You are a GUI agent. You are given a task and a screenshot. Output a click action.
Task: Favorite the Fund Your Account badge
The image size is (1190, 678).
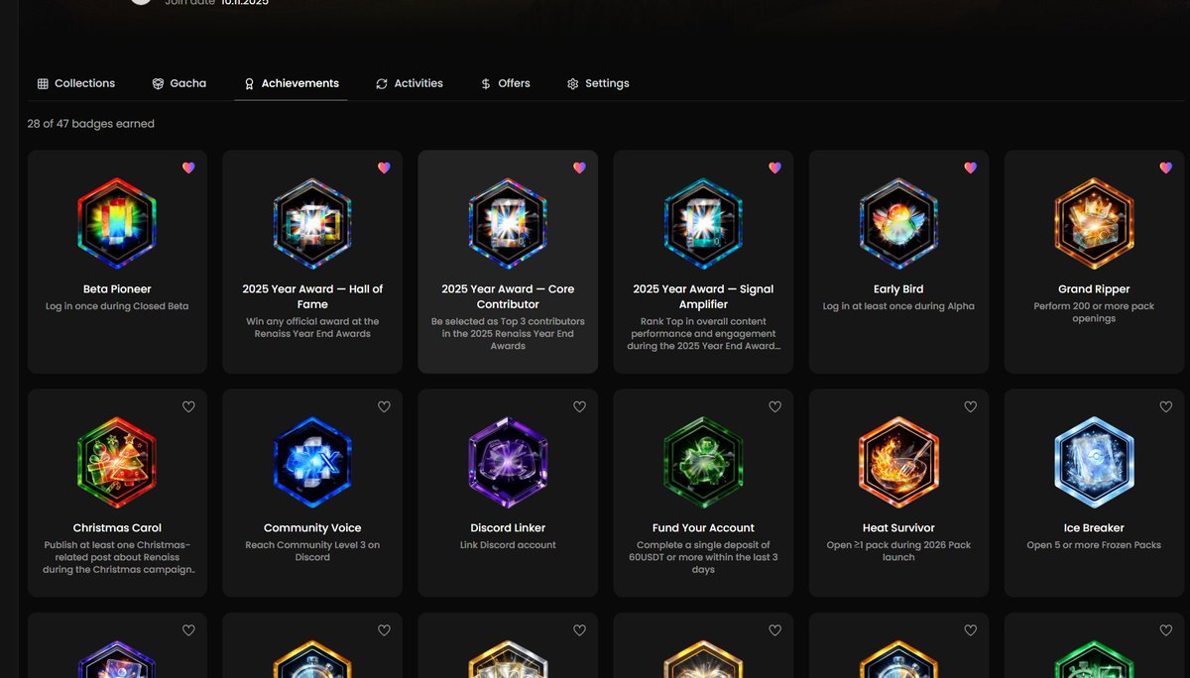pyautogui.click(x=774, y=406)
